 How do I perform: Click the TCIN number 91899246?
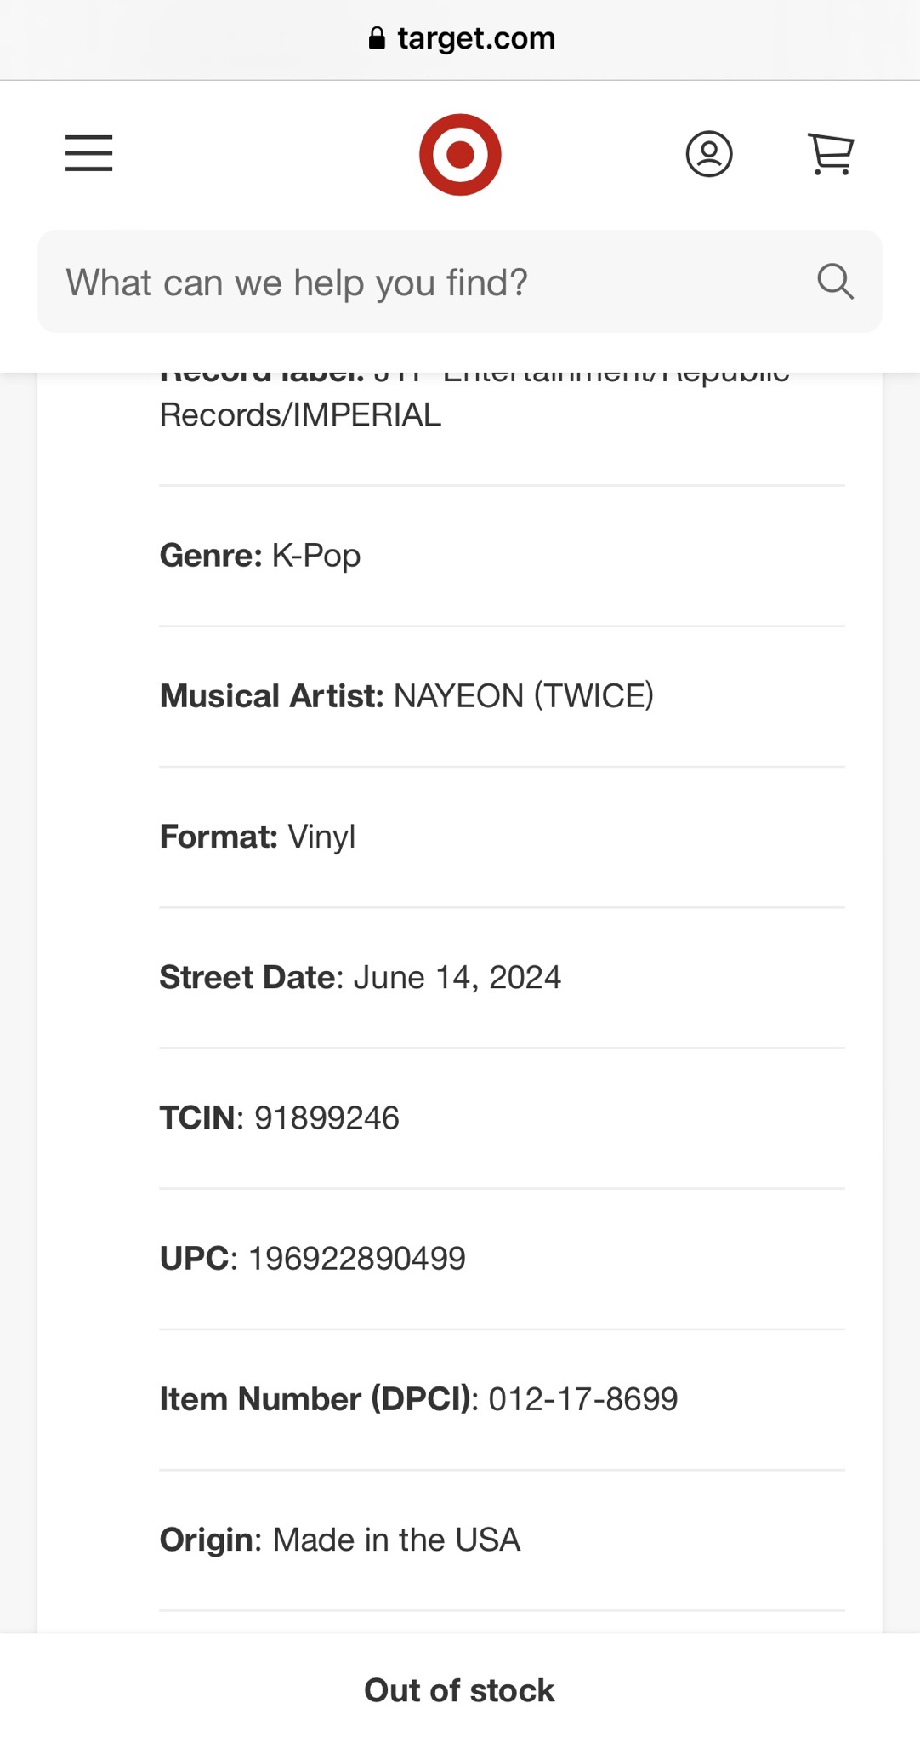pos(327,1117)
